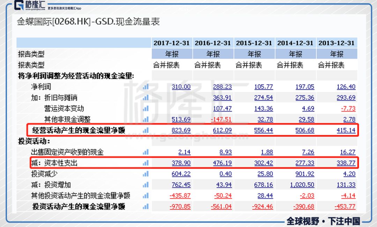Select capital expenditure value 476.19
Screen dimensions: 377x227
pyautogui.click(x=222, y=163)
